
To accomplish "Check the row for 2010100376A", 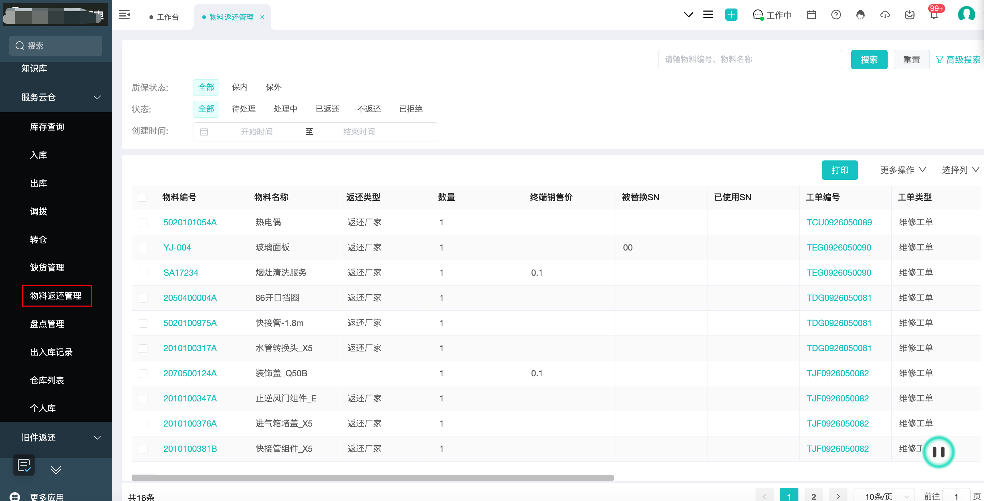I will (x=143, y=424).
